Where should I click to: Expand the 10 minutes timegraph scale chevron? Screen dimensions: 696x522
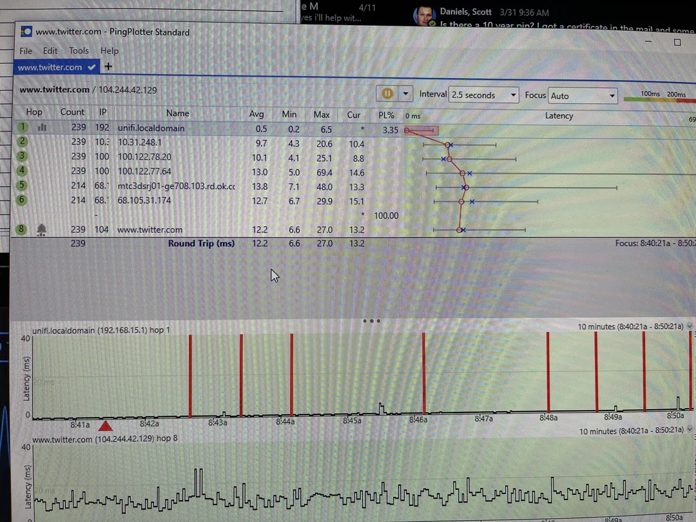click(689, 327)
